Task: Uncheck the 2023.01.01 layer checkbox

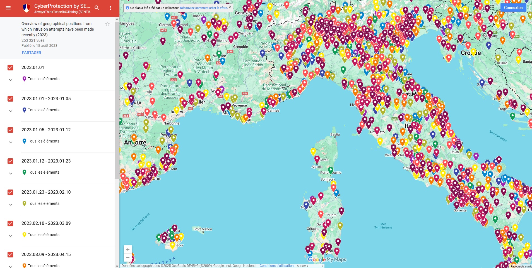Action: 10,68
